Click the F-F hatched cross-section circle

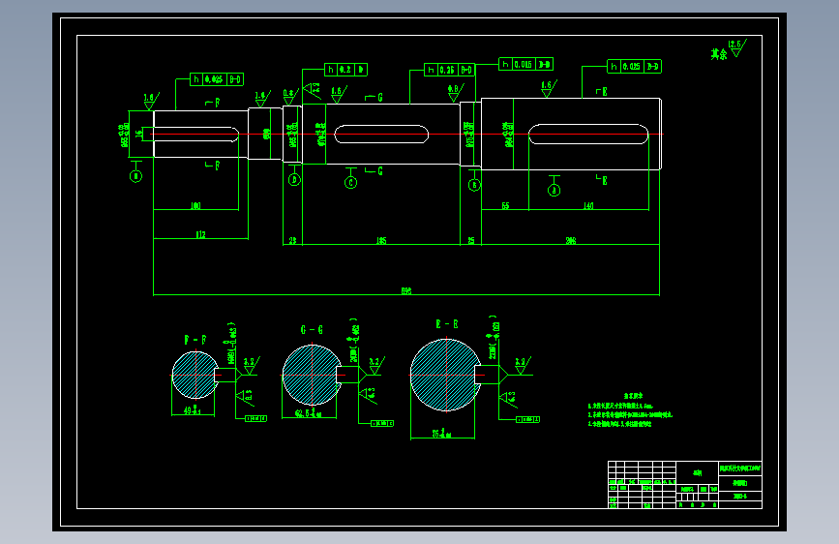point(195,375)
